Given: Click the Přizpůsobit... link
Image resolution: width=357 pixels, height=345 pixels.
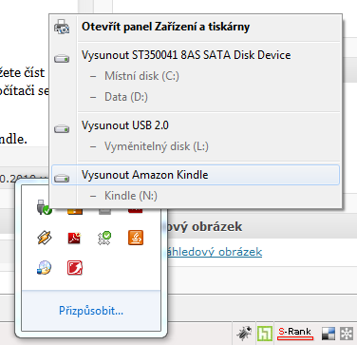Looking at the screenshot, I should tap(91, 311).
